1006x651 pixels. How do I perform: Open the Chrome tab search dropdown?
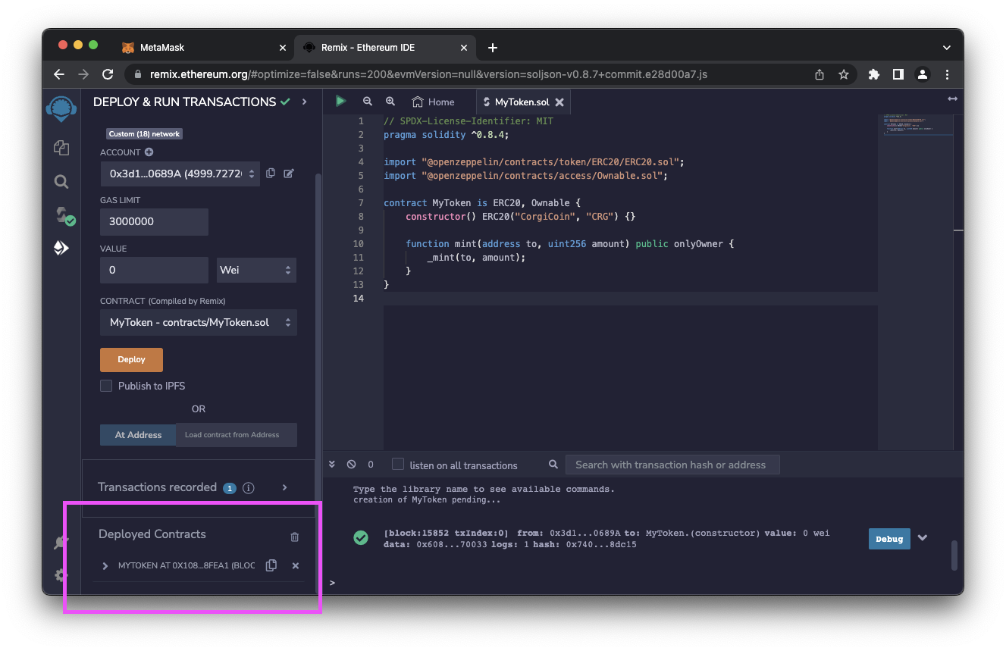pyautogui.click(x=946, y=48)
